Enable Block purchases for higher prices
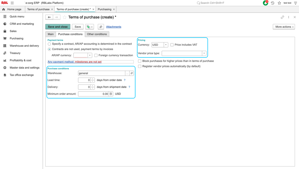This screenshot has height=169, width=299. (140, 61)
